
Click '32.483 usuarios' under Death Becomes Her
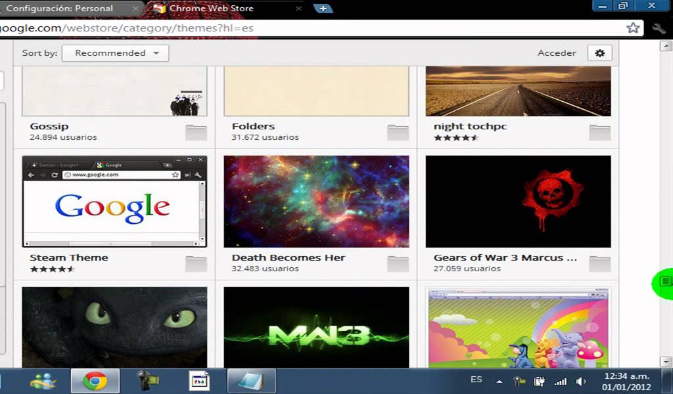[x=265, y=269]
